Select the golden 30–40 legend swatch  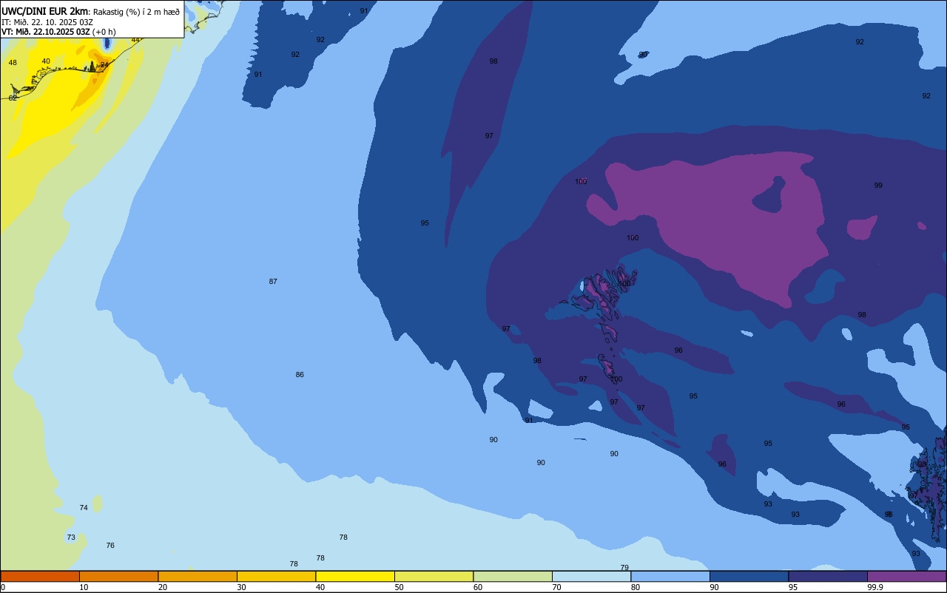click(276, 576)
